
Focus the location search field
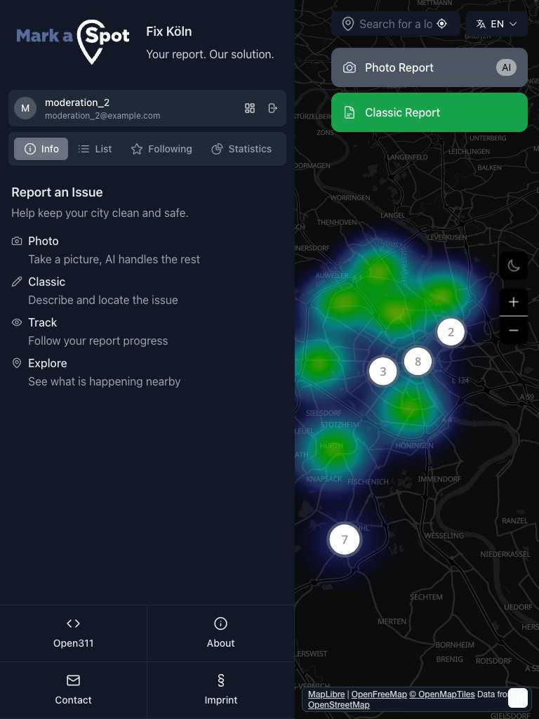[394, 24]
